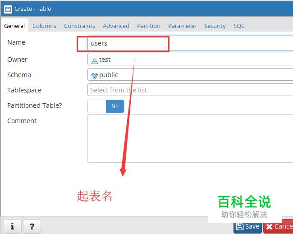The image size is (293, 234).
Task: Click the Tablespace label
Action: 24,90
